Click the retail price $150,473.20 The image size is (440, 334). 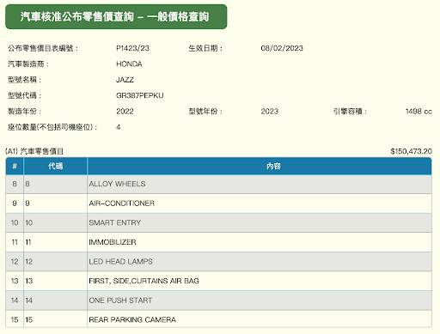pyautogui.click(x=411, y=151)
